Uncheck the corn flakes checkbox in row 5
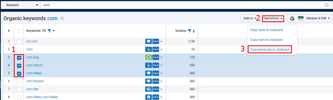This screenshot has height=100, width=333. pyautogui.click(x=19, y=74)
